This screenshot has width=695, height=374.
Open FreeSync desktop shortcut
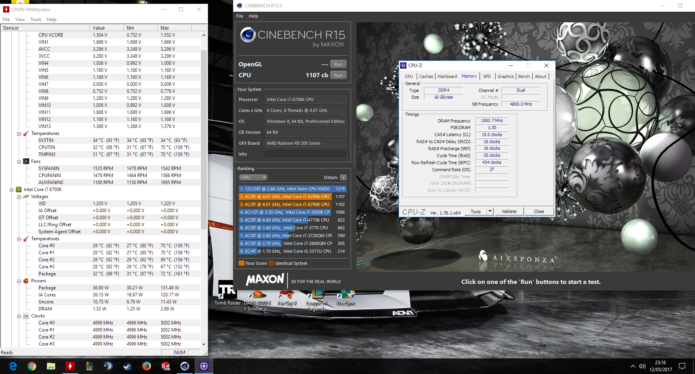point(346,298)
